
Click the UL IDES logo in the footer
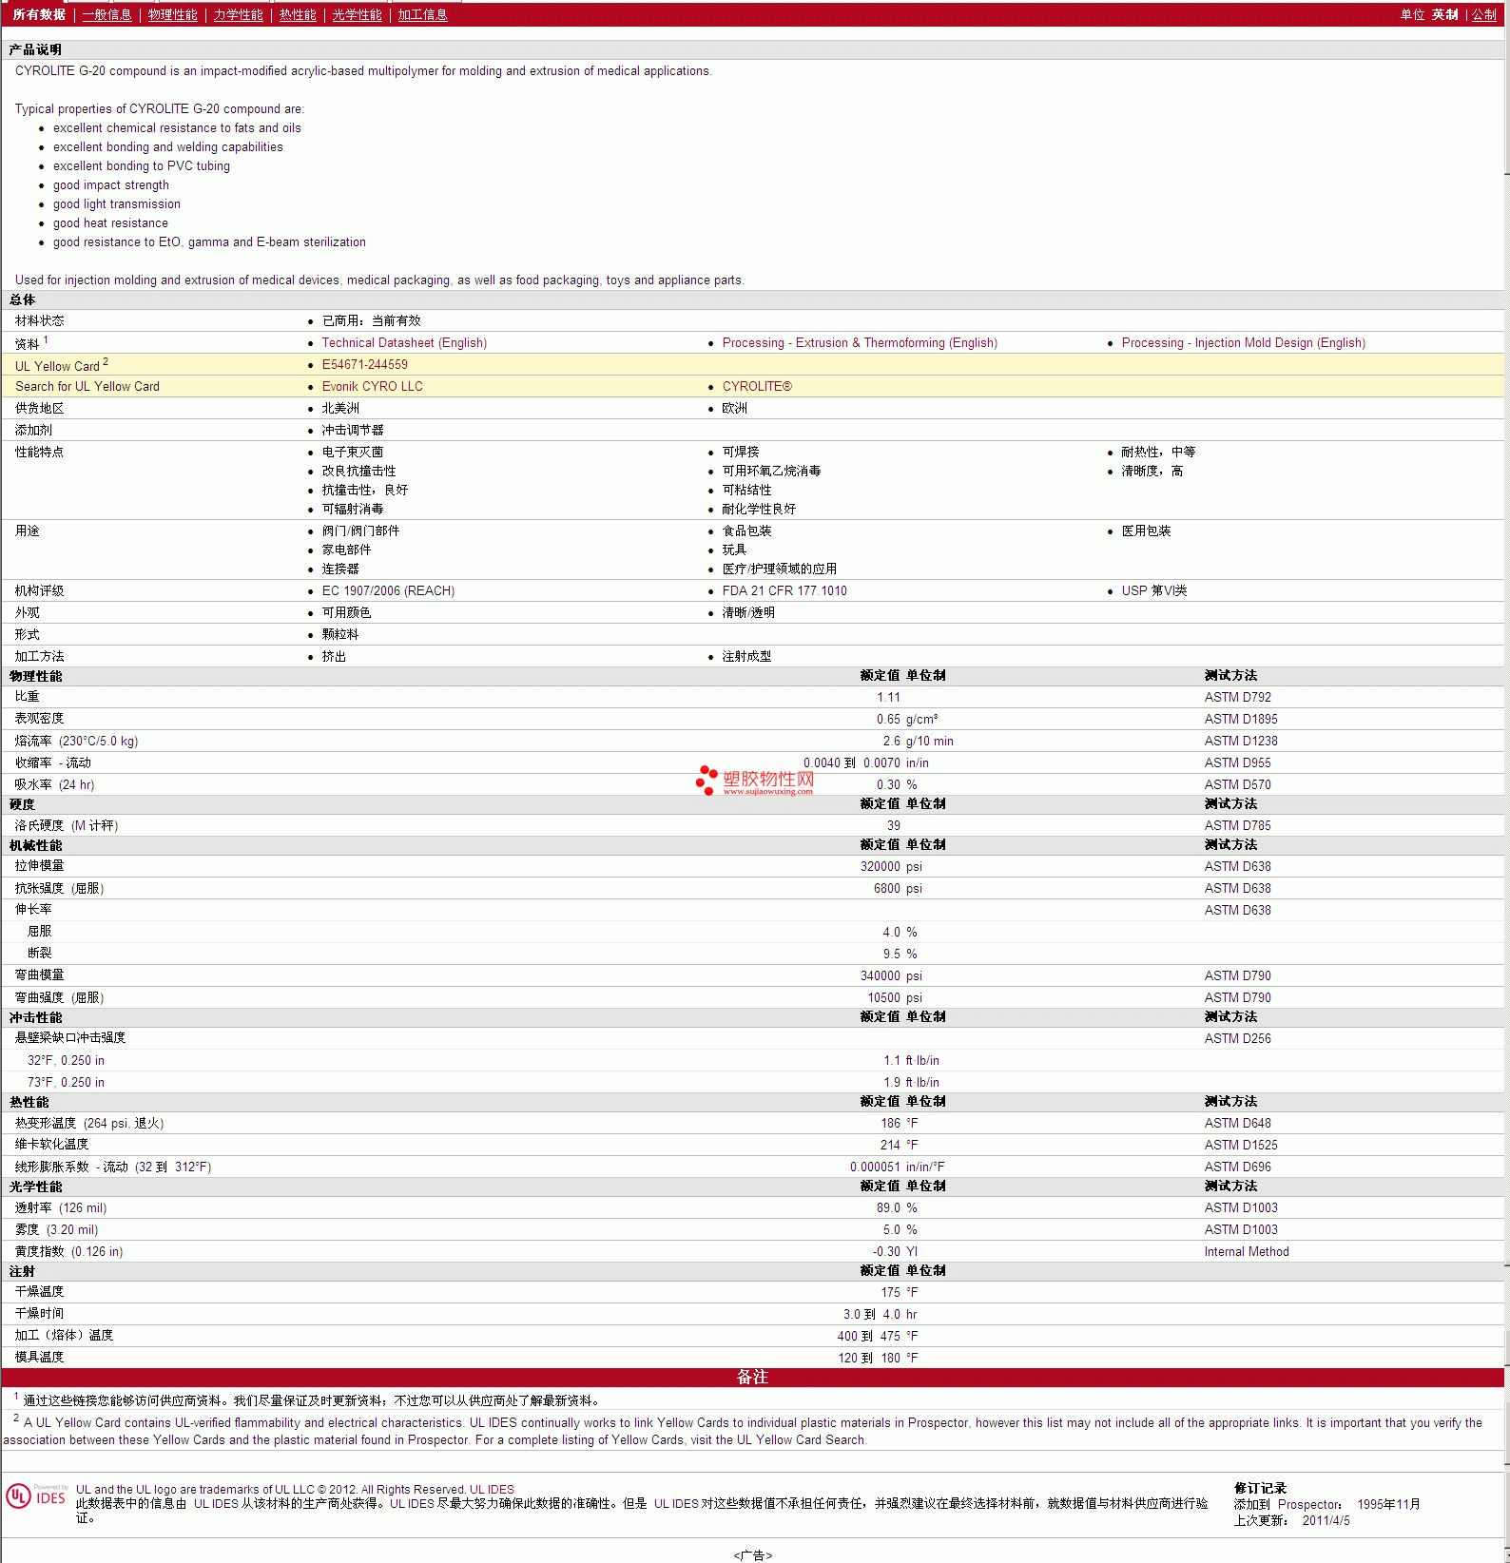pos(36,1496)
